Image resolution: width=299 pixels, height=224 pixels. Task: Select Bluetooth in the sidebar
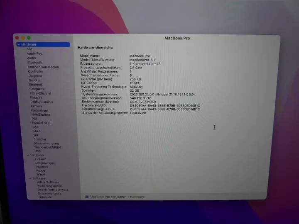[35, 63]
